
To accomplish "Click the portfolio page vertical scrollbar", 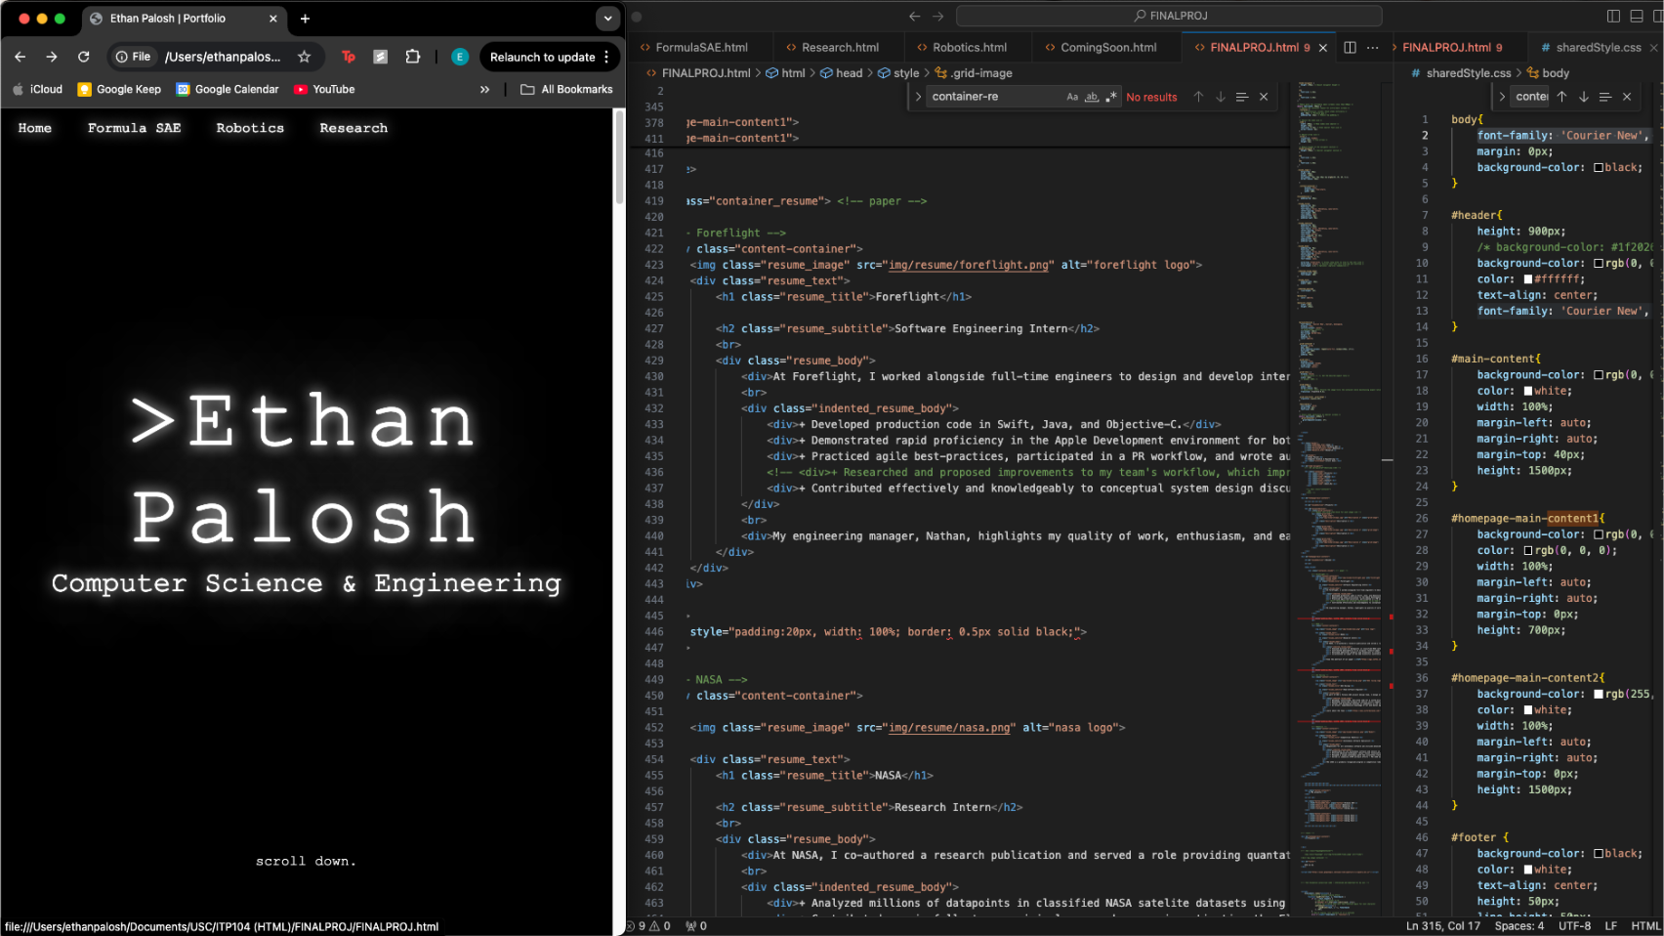I will pos(619,156).
